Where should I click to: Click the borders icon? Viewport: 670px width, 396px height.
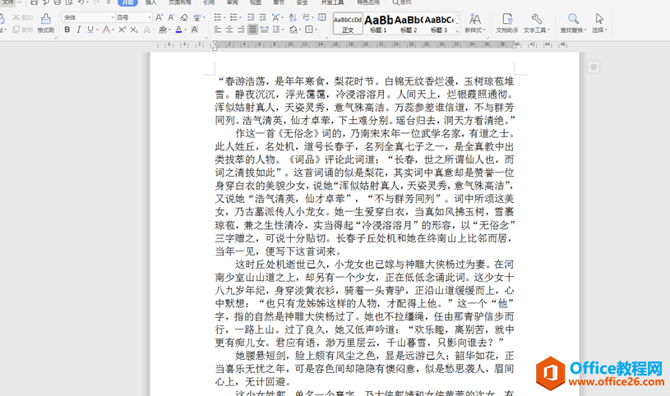click(308, 30)
